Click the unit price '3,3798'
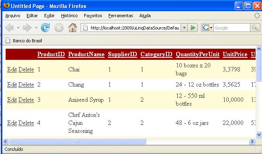 pyautogui.click(x=232, y=69)
